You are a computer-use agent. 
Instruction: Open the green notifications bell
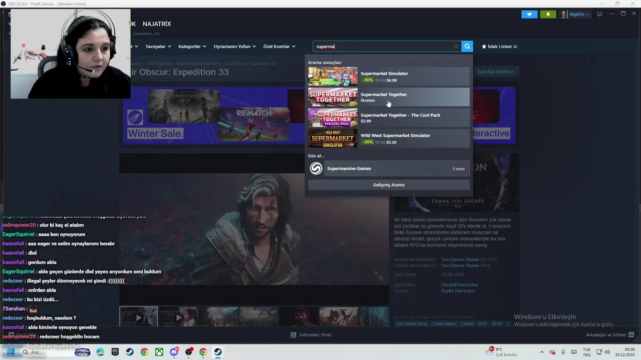[548, 14]
